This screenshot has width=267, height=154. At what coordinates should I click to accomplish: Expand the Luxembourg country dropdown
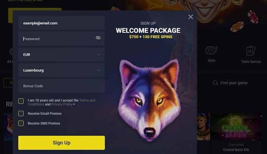(61, 70)
